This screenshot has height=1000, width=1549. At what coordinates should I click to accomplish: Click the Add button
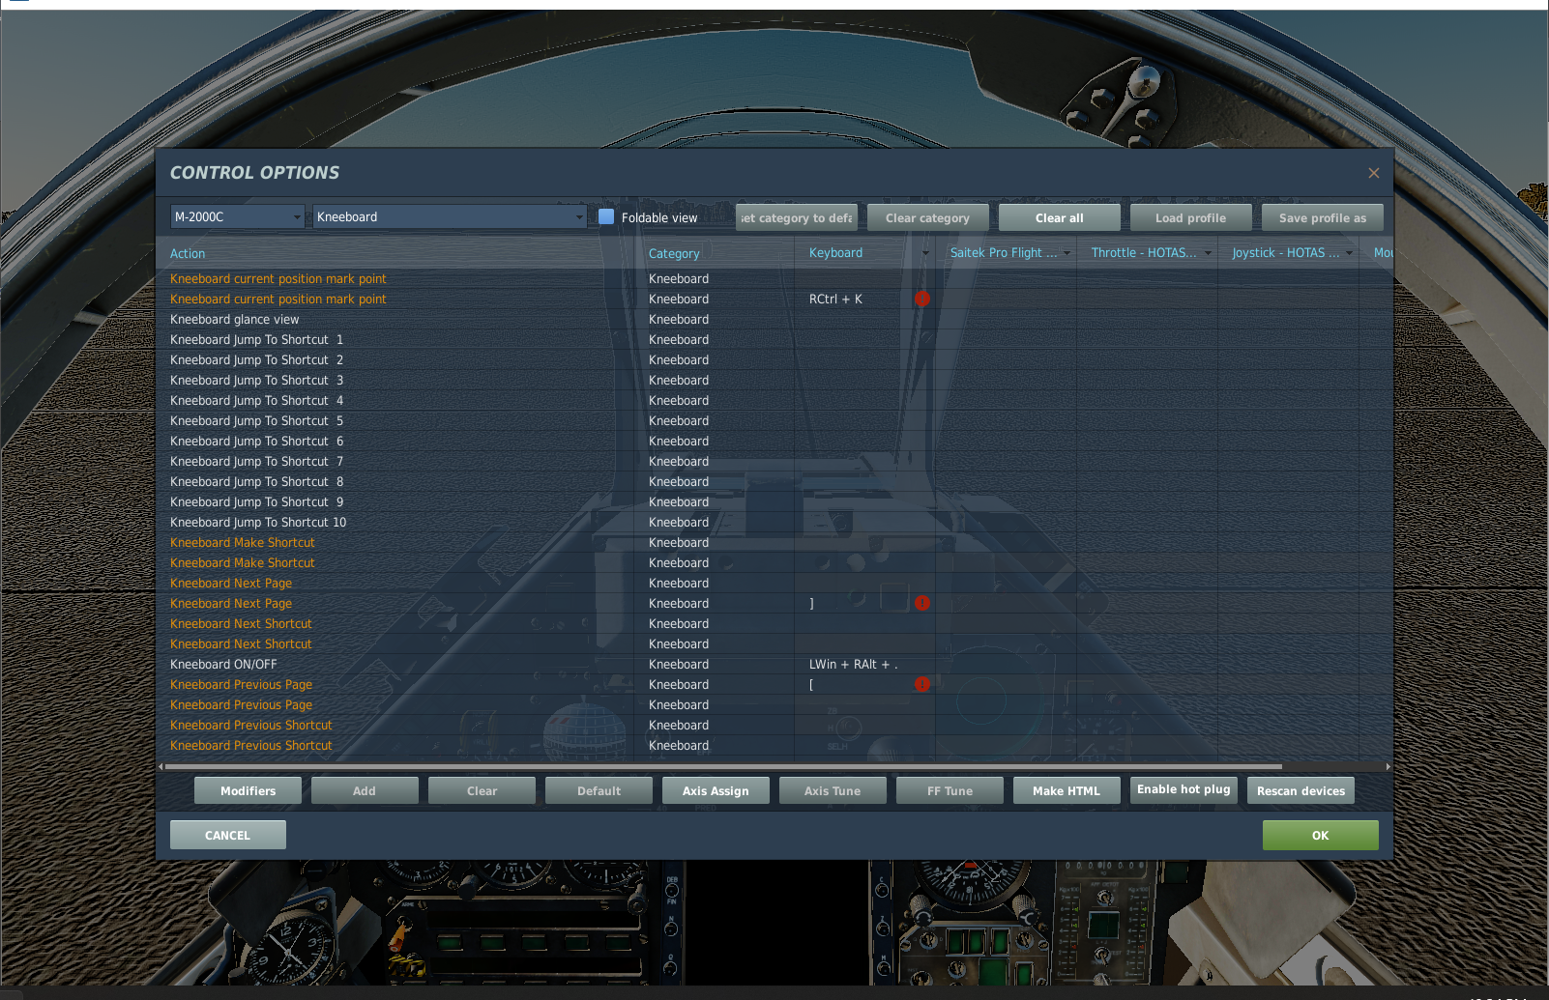point(365,790)
